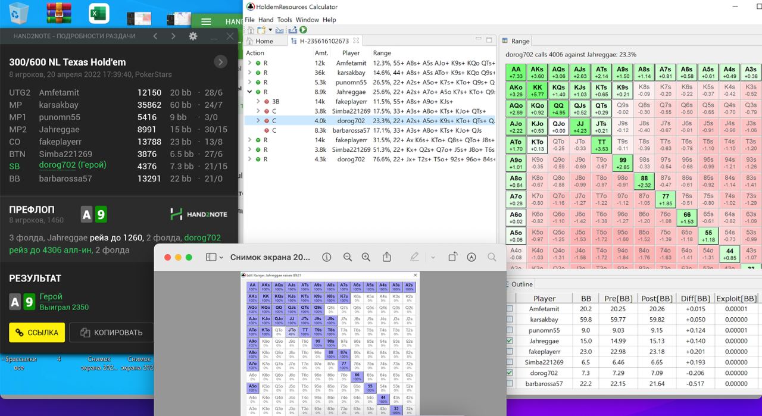Toggle the Simba221269 checkbox in Outline
The width and height of the screenshot is (762, 416).
[x=510, y=362]
